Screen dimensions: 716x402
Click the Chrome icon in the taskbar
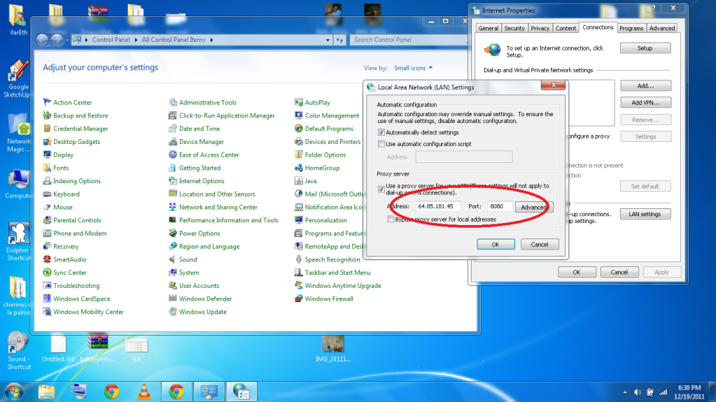point(111,392)
